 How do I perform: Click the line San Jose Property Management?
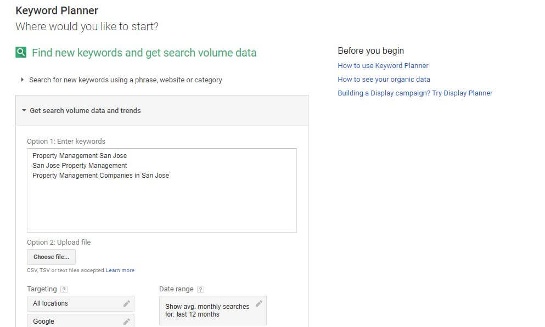coord(80,165)
